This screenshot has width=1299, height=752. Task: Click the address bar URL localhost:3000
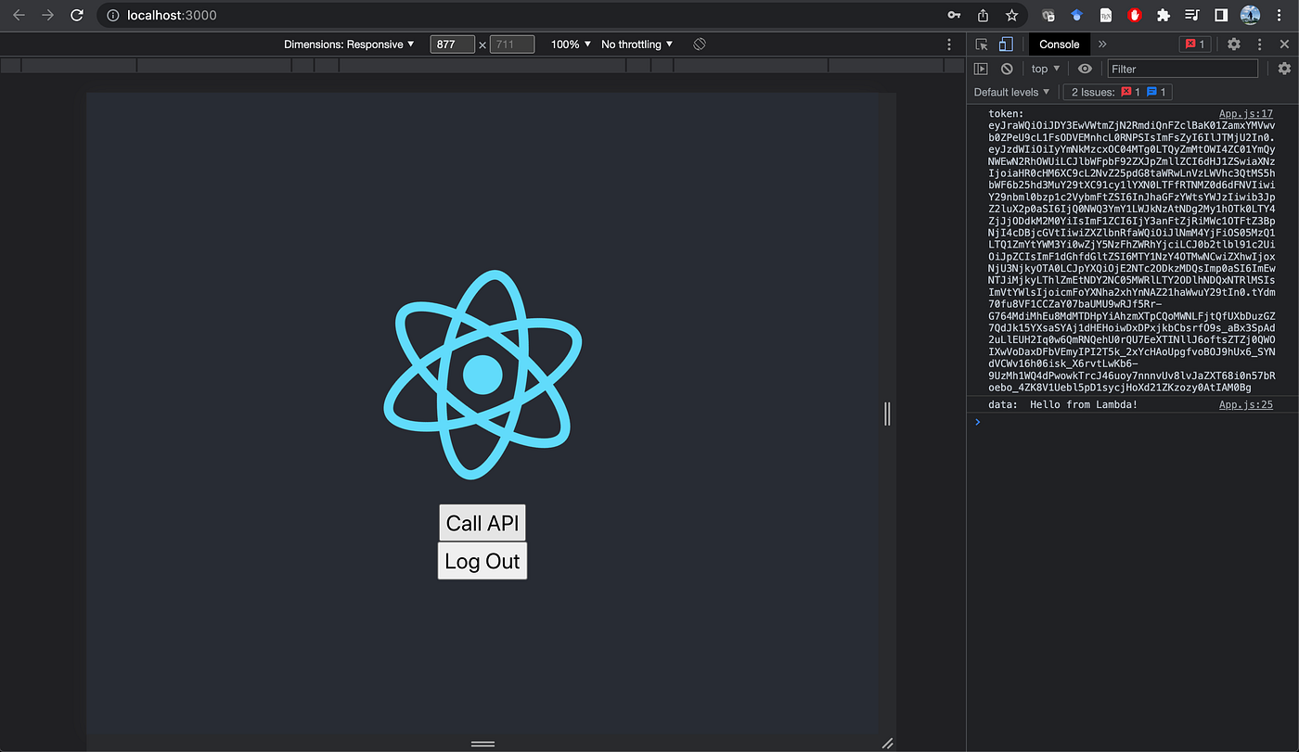click(x=173, y=16)
